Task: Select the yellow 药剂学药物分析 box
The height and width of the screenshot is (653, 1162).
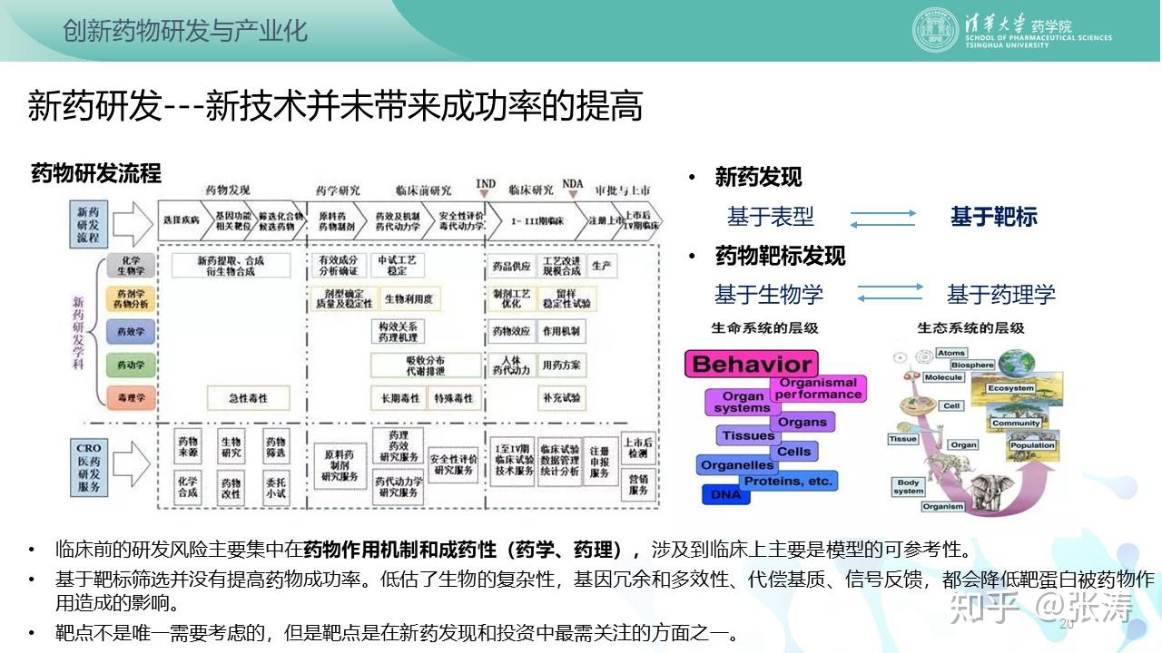Action: point(131,298)
